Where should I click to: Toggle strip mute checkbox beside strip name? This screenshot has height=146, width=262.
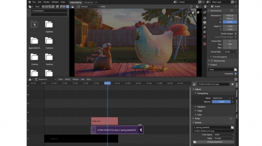(232, 84)
